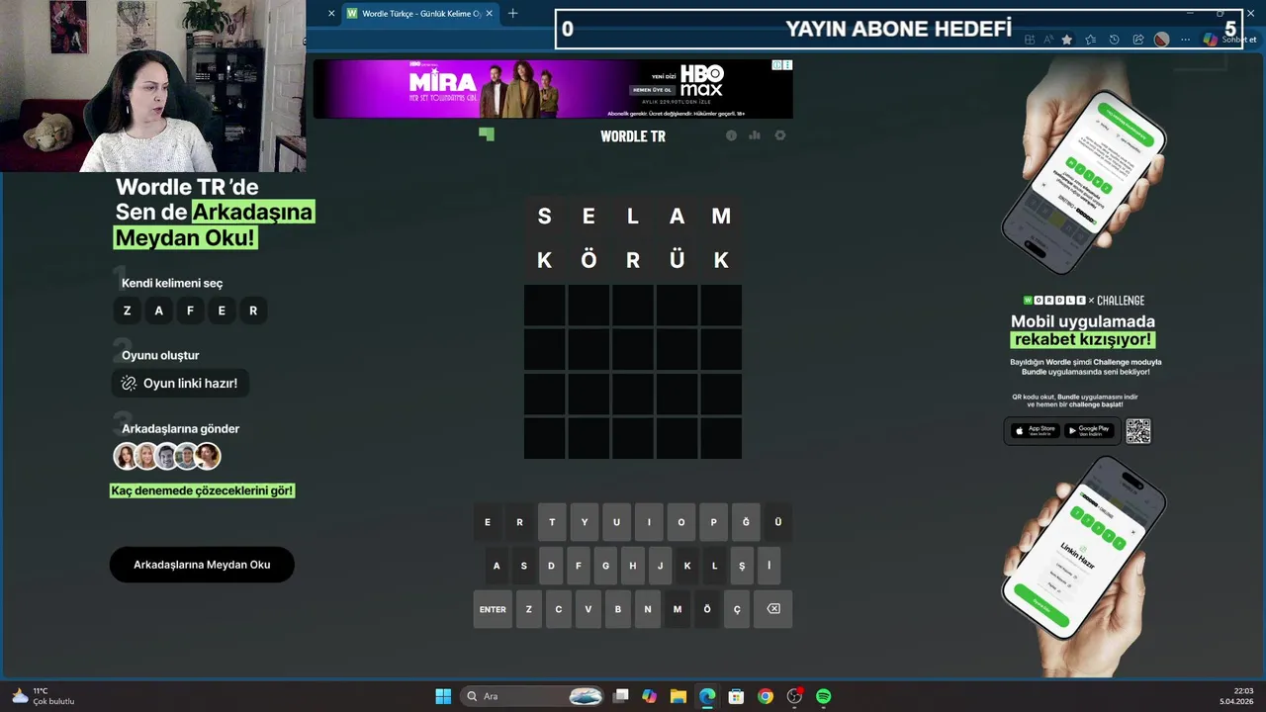Screen dimensions: 1266x712
Task: Tap the J key on Wordle keyboard
Action: [660, 566]
